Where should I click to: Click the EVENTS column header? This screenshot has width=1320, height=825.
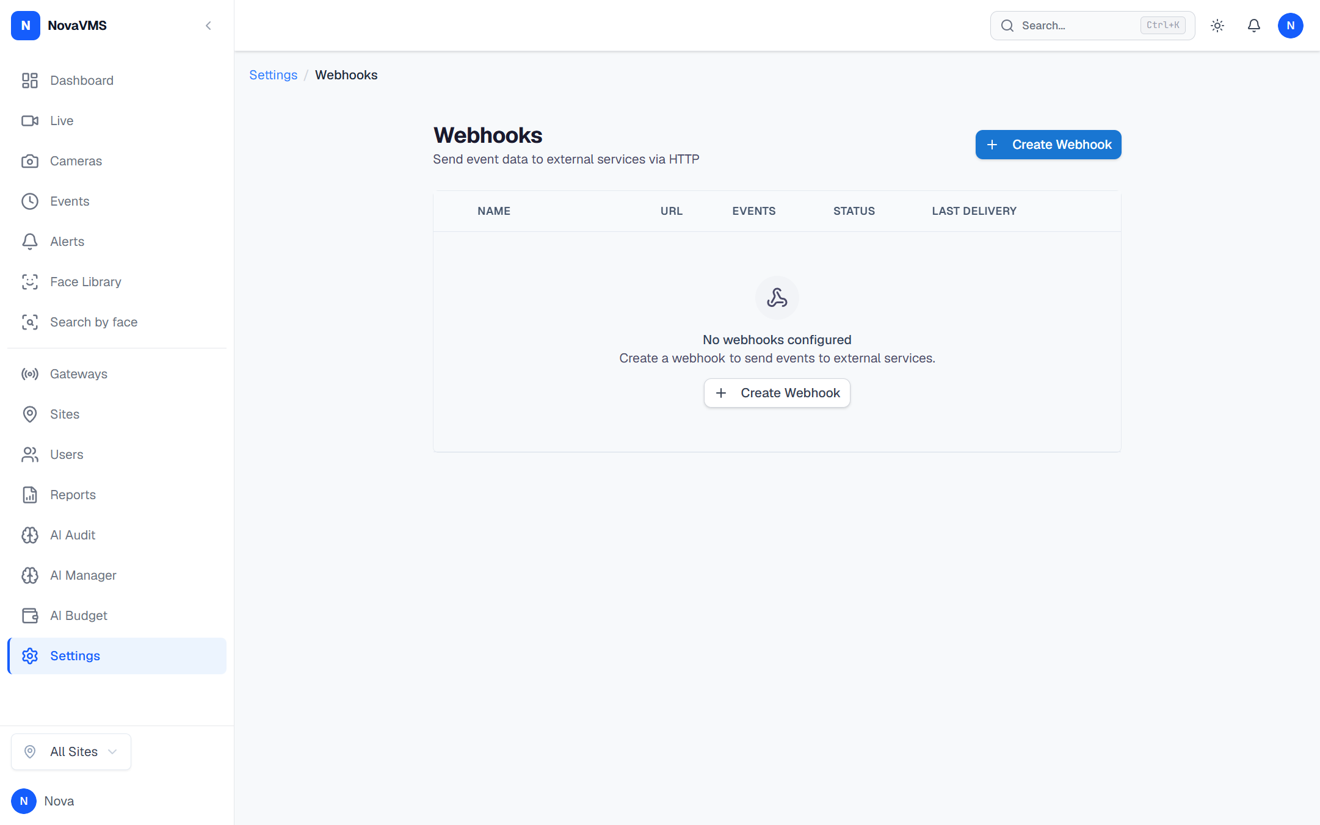(754, 211)
